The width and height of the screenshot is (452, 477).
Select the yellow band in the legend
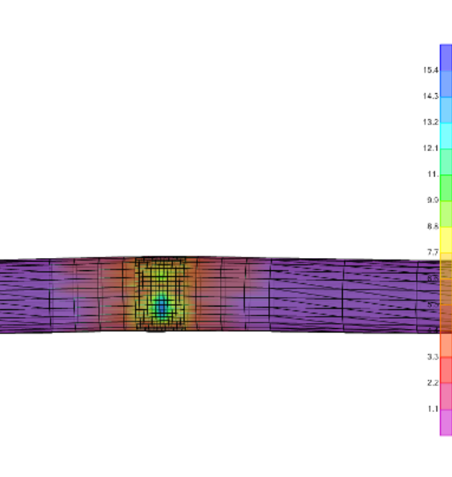446,240
